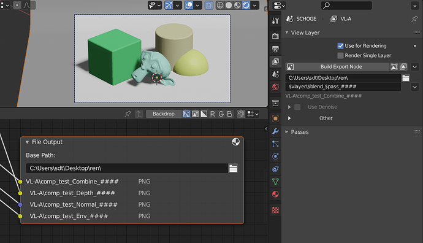
Task: Open the Modifiers properties tab
Action: point(275,131)
